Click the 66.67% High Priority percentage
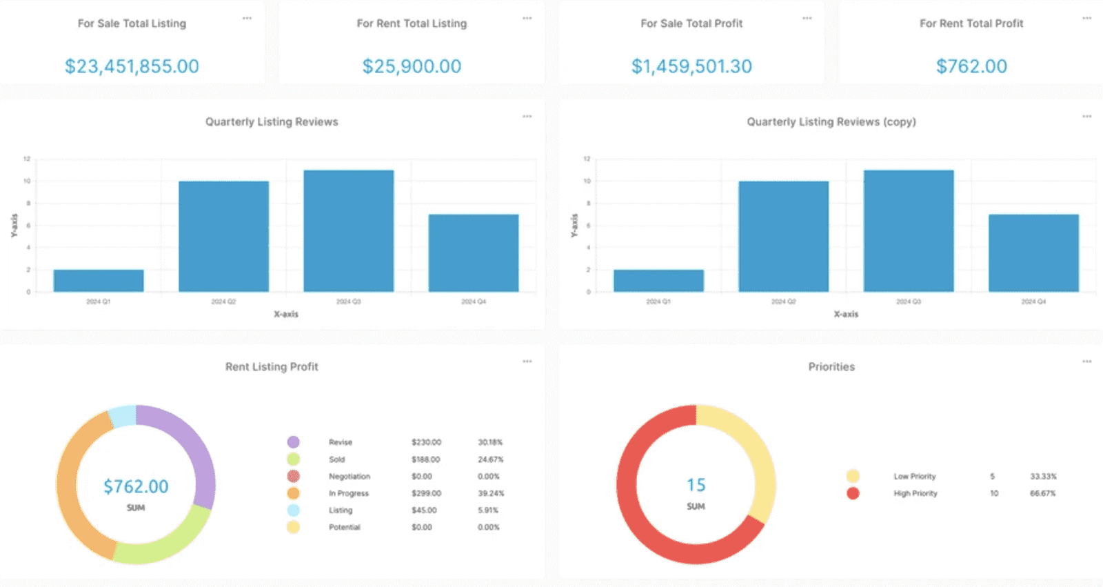This screenshot has width=1103, height=587. pos(1043,493)
